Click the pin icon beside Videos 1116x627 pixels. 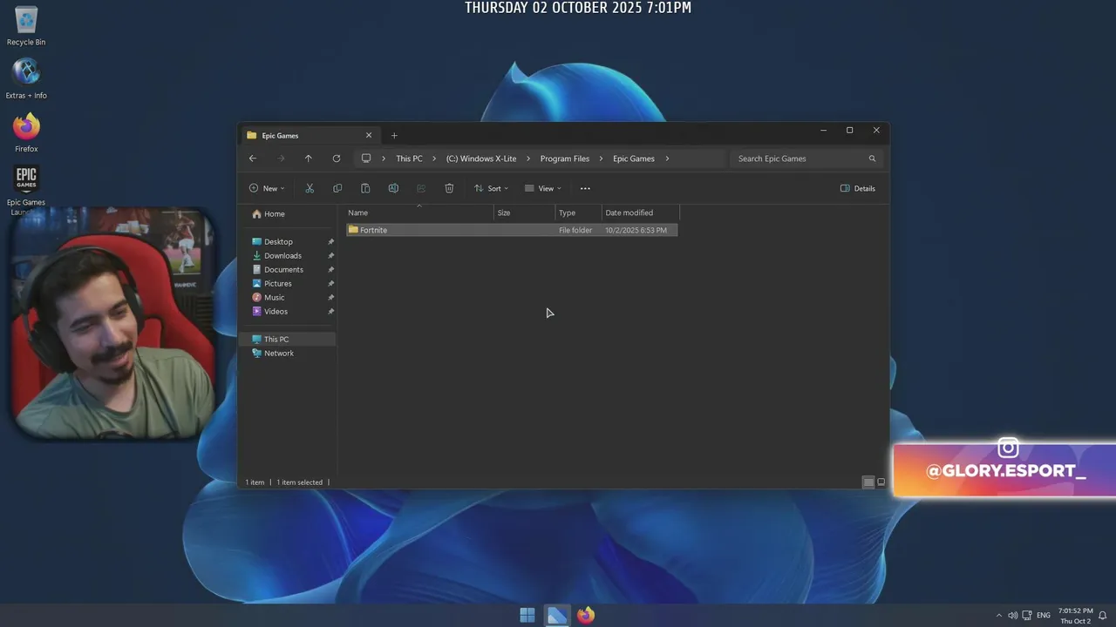click(x=330, y=311)
